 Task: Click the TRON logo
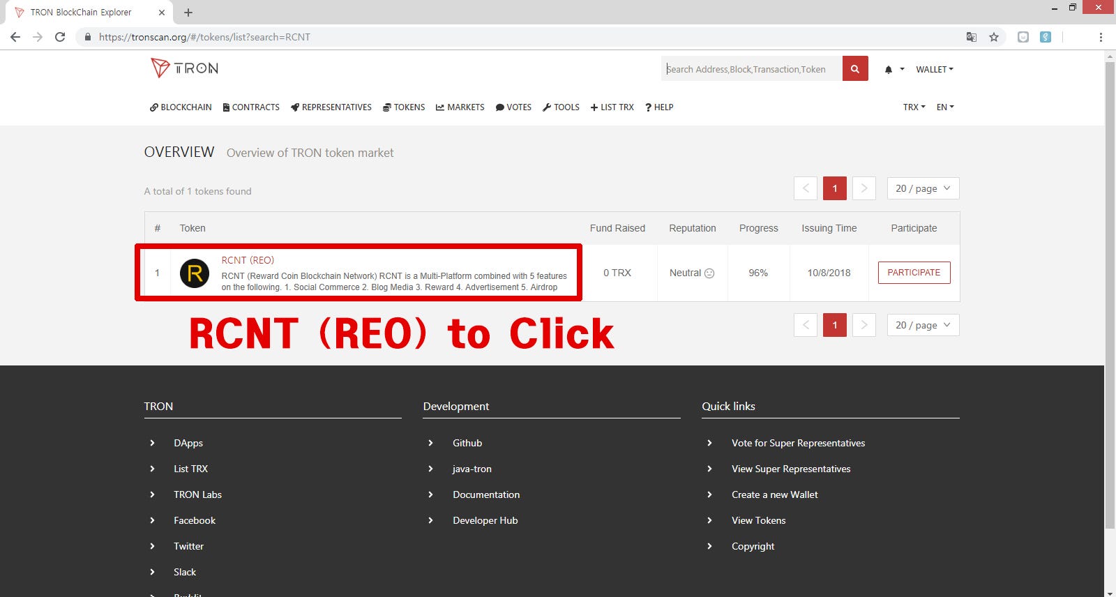point(184,68)
